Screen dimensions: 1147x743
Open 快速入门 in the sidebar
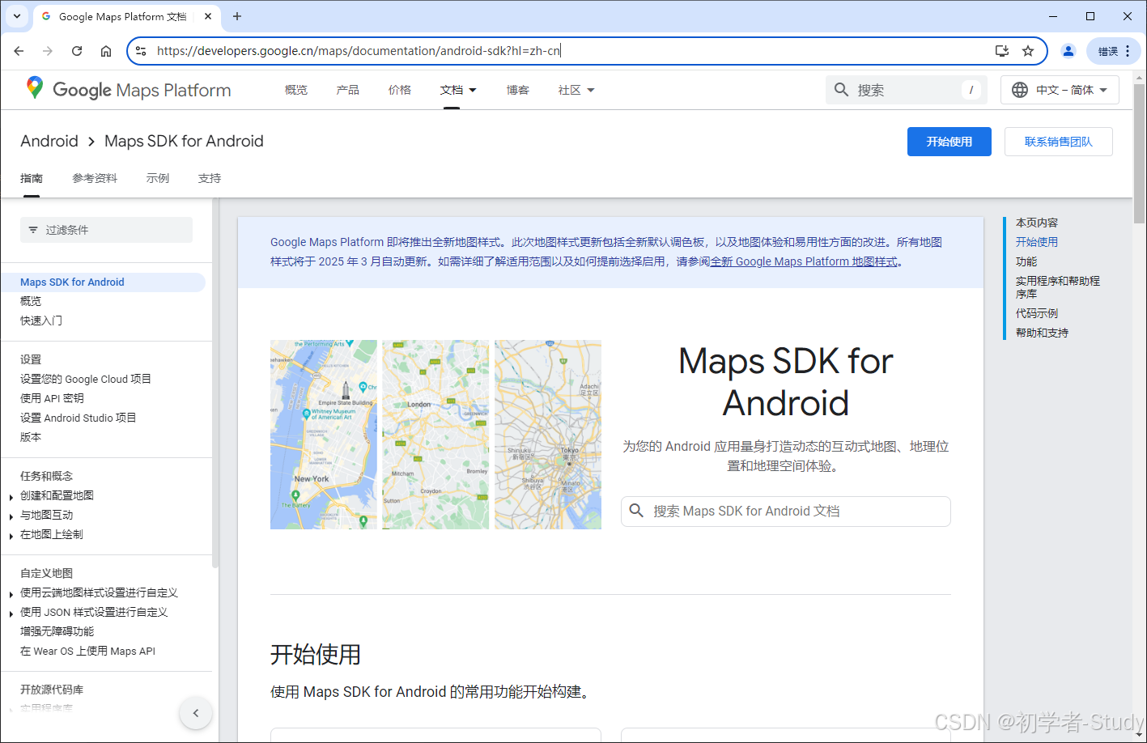(x=41, y=321)
